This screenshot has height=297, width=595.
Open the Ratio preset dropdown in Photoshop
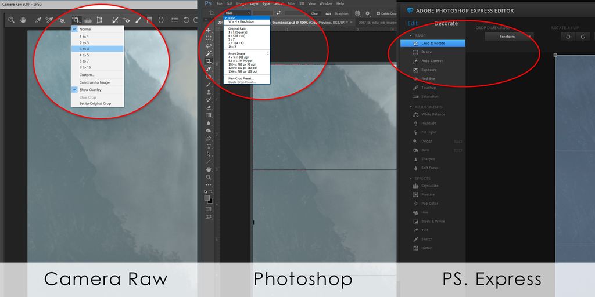[238, 13]
